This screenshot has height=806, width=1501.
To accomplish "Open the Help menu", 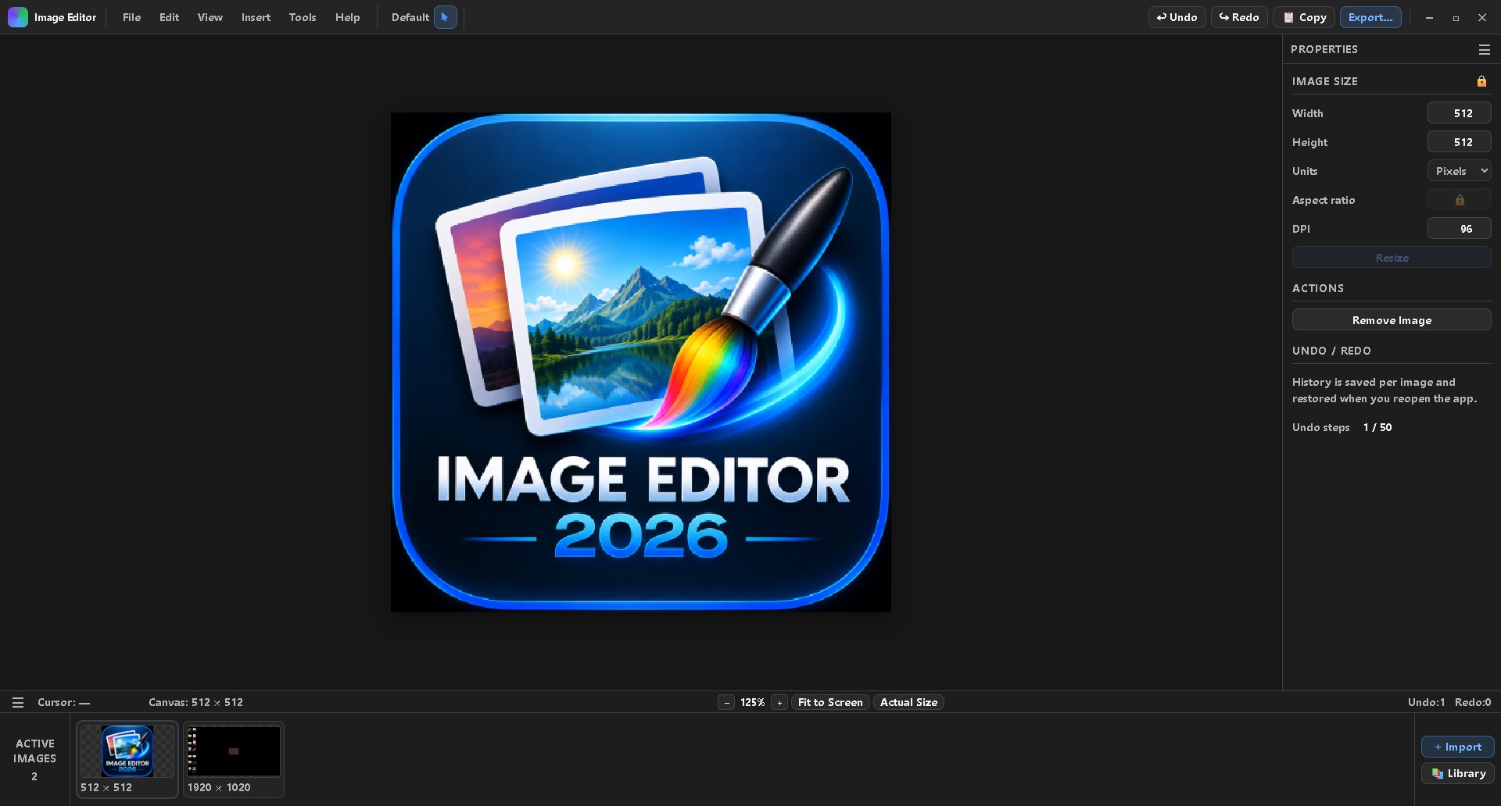I will [347, 17].
